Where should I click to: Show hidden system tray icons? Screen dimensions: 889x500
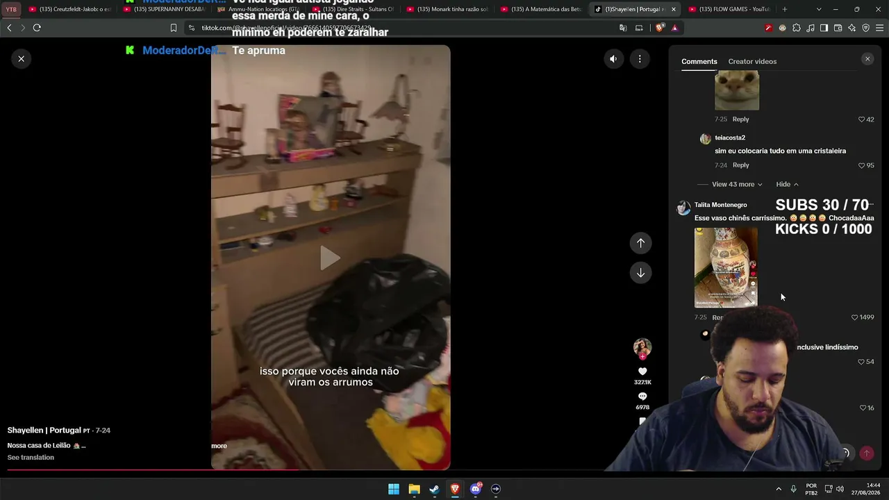pyautogui.click(x=779, y=489)
